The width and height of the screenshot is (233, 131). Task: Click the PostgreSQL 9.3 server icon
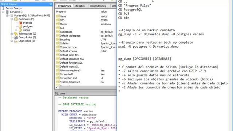[12, 15]
